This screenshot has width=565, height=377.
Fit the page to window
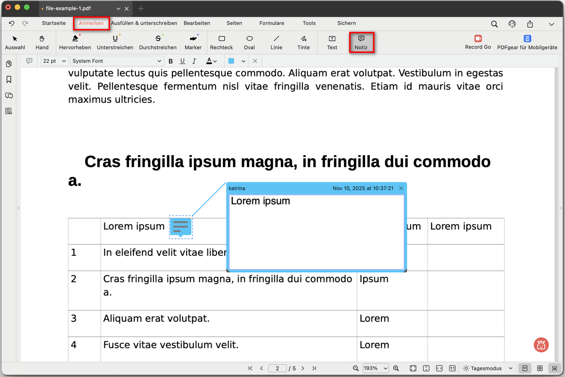[413, 369]
